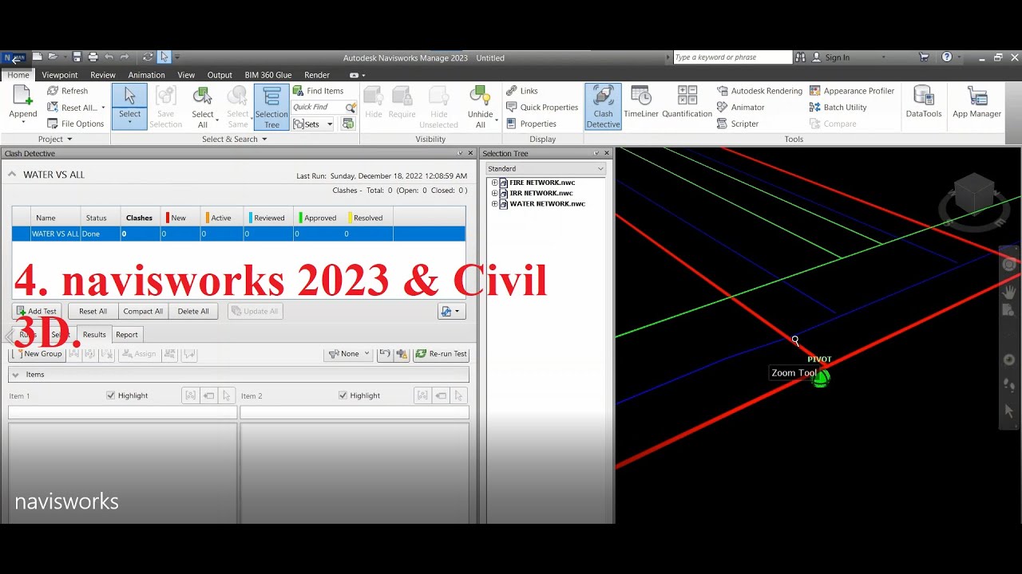Click the Help question mark icon
This screenshot has height=574, width=1022.
(947, 57)
